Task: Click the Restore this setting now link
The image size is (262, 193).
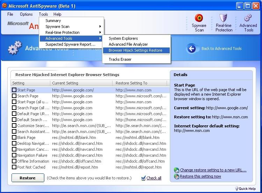Action: click(201, 176)
